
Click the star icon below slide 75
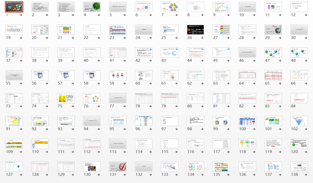coord(73,106)
